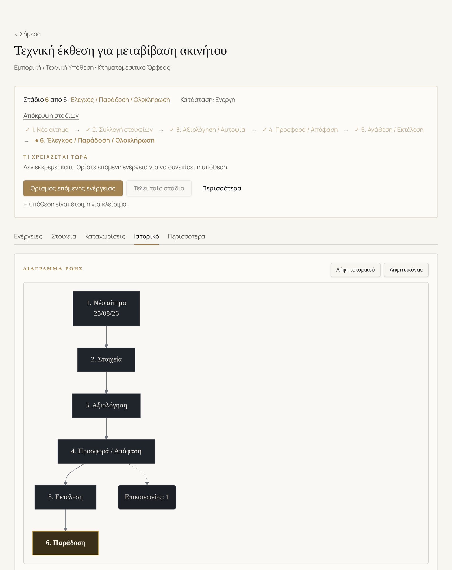452x570 pixels.
Task: Click flowchart node 3. Αξιολόγηση
Action: point(106,405)
